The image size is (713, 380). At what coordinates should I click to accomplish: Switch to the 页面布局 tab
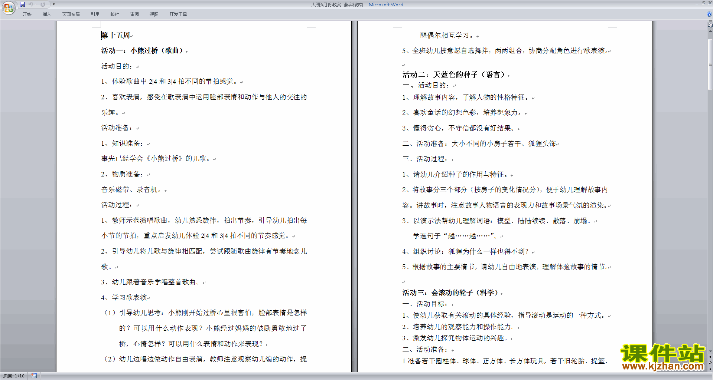point(71,14)
